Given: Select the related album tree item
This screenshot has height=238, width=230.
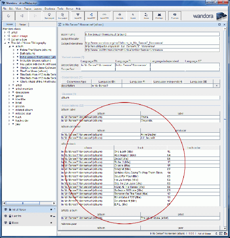Looking at the screenshot, I should 24,110.
